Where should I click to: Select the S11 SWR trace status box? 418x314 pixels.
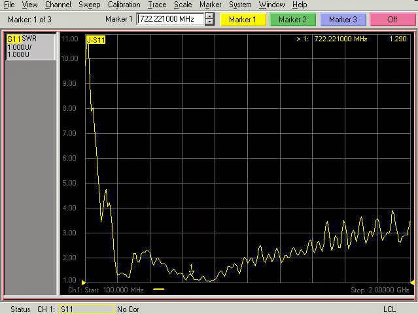click(x=31, y=47)
